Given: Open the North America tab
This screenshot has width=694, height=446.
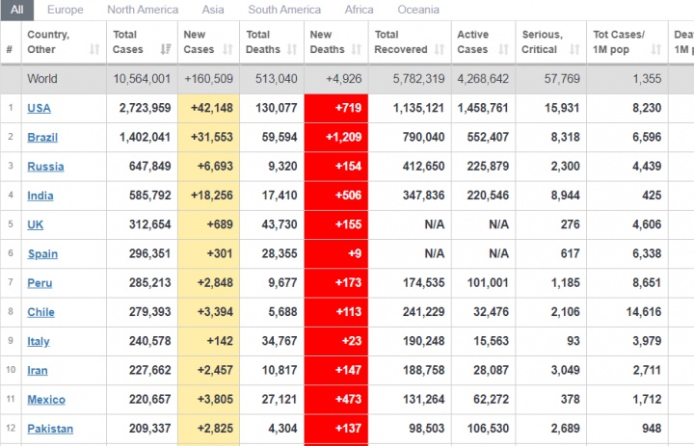Looking at the screenshot, I should (x=143, y=10).
